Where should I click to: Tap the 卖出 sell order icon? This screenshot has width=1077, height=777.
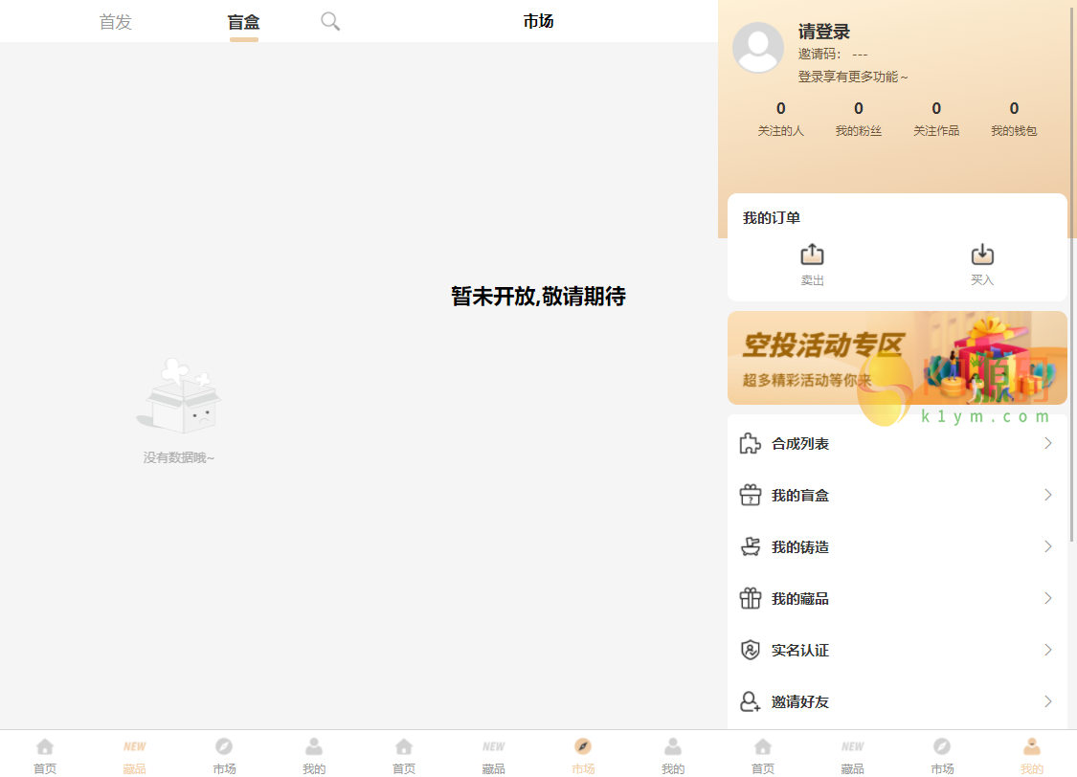coord(812,255)
